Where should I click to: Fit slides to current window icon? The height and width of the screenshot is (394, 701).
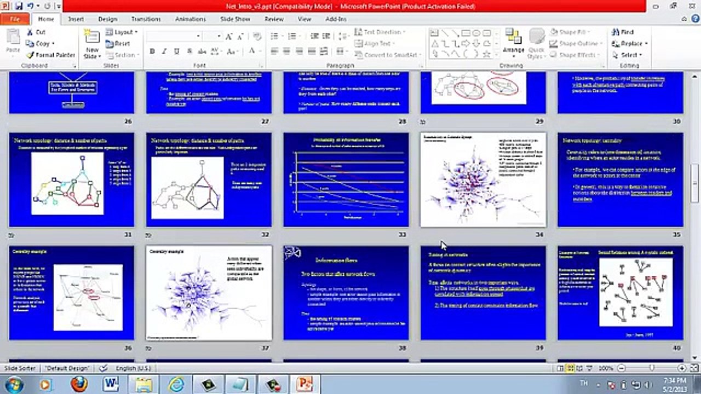point(694,368)
